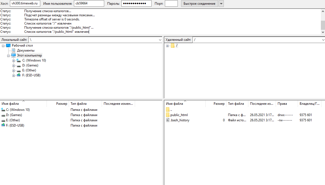The image size is (325, 185).
Task: Select the F: USB drive icon in tree
Action: pos(19,75)
